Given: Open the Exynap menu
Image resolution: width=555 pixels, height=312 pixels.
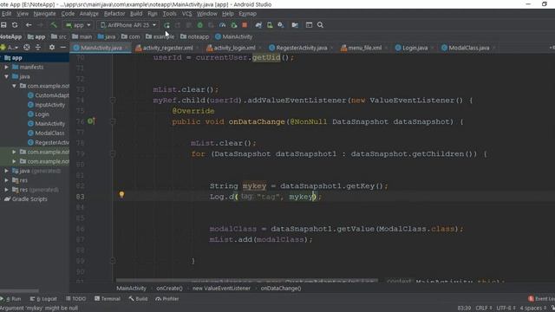Looking at the screenshot, I should (x=247, y=14).
